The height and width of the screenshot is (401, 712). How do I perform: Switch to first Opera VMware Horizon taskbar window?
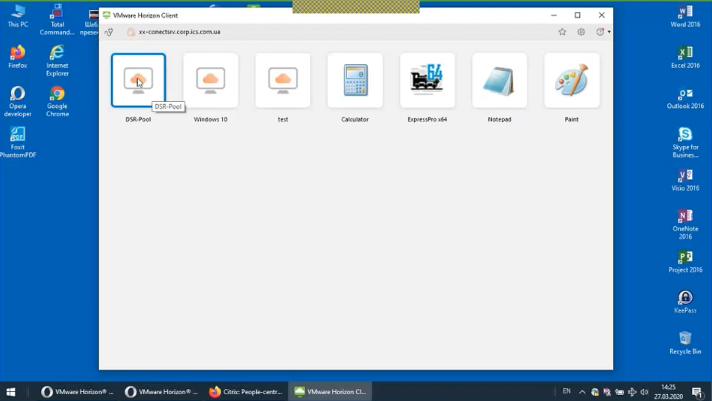click(x=78, y=392)
